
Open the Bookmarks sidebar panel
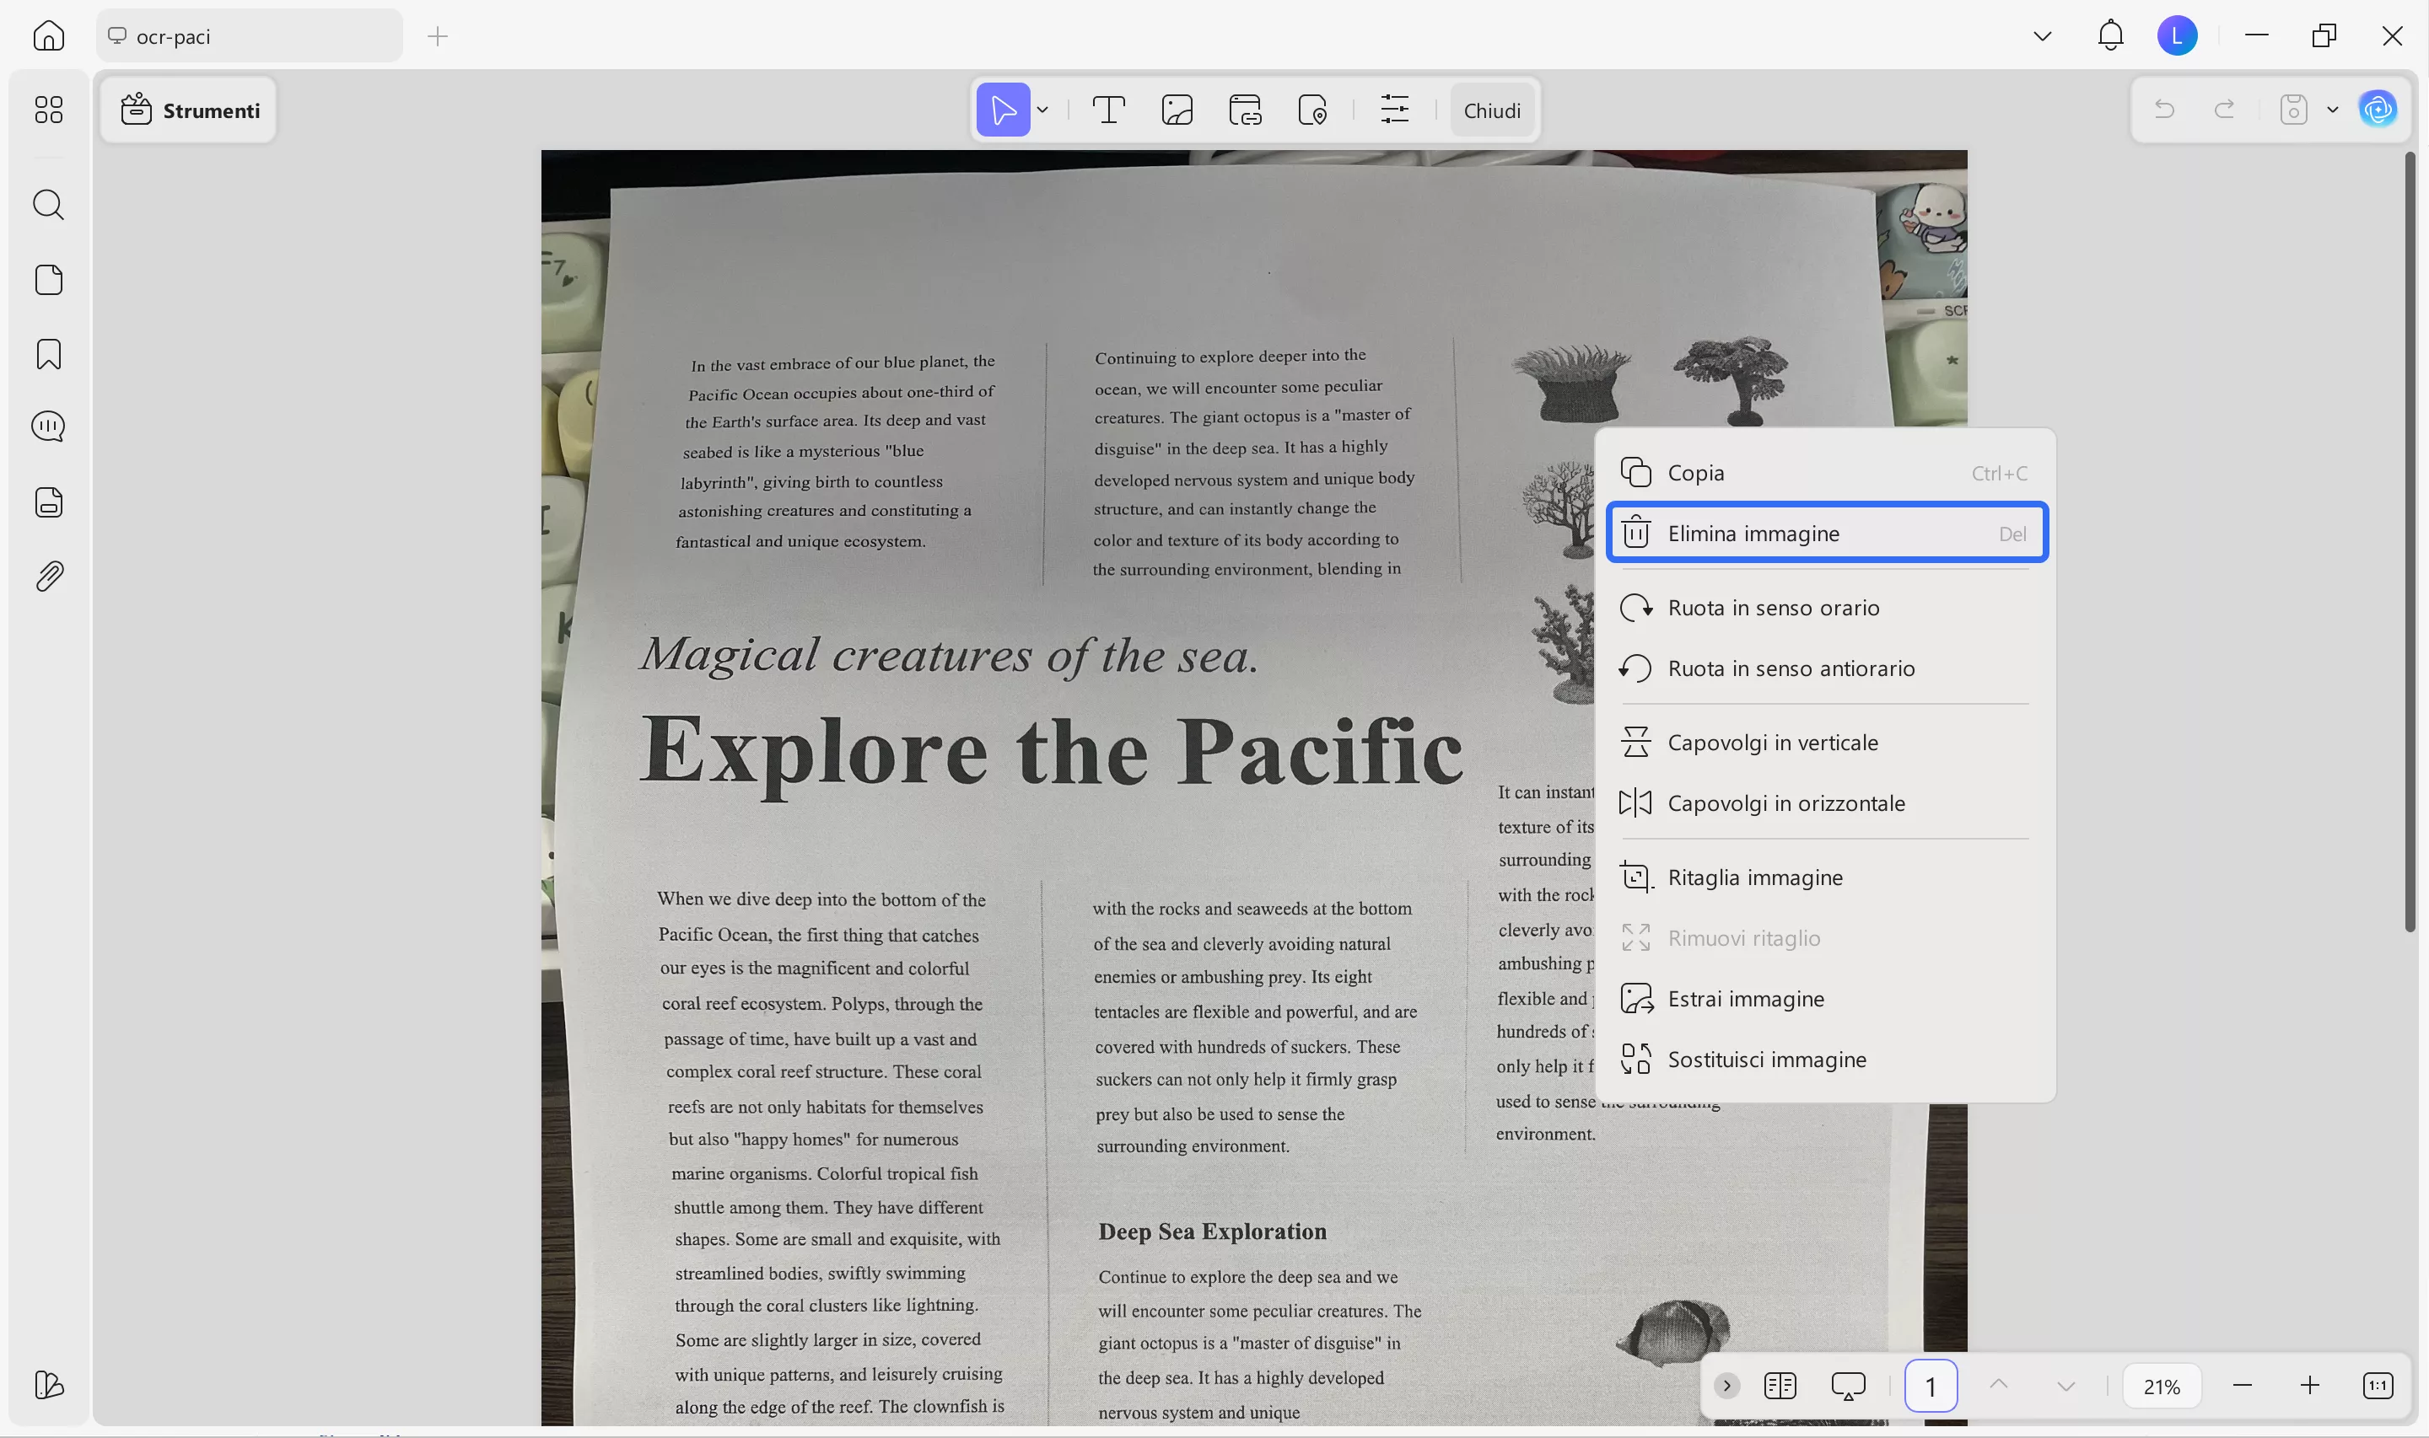pyautogui.click(x=48, y=355)
